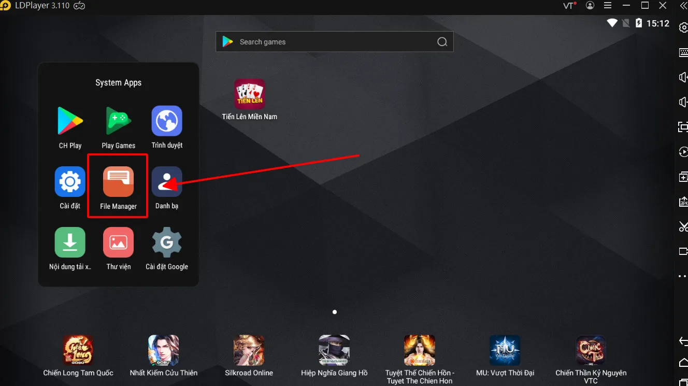Open the Cài đặt Google app
This screenshot has height=386, width=688.
(167, 242)
